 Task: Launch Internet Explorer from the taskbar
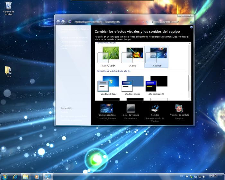coord(15,176)
